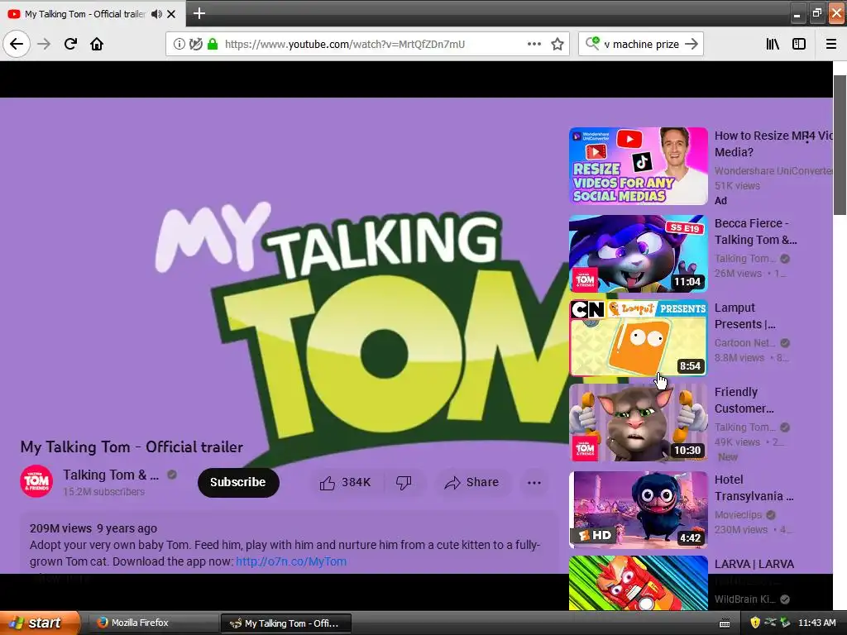847x635 pixels.
Task: Open Lamput Presents video title
Action: tap(745, 316)
